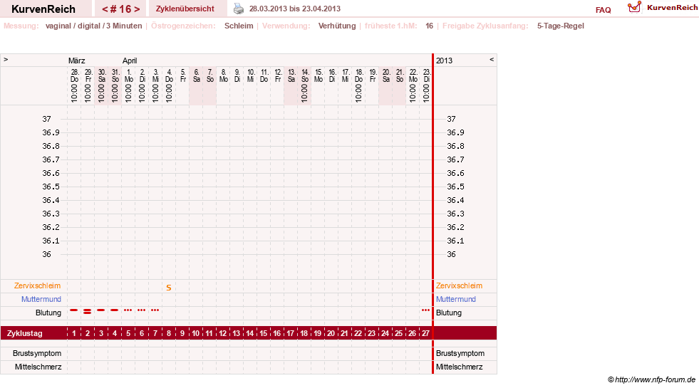
Task: Select cycle day 8 in Zyklustag row
Action: [169, 333]
